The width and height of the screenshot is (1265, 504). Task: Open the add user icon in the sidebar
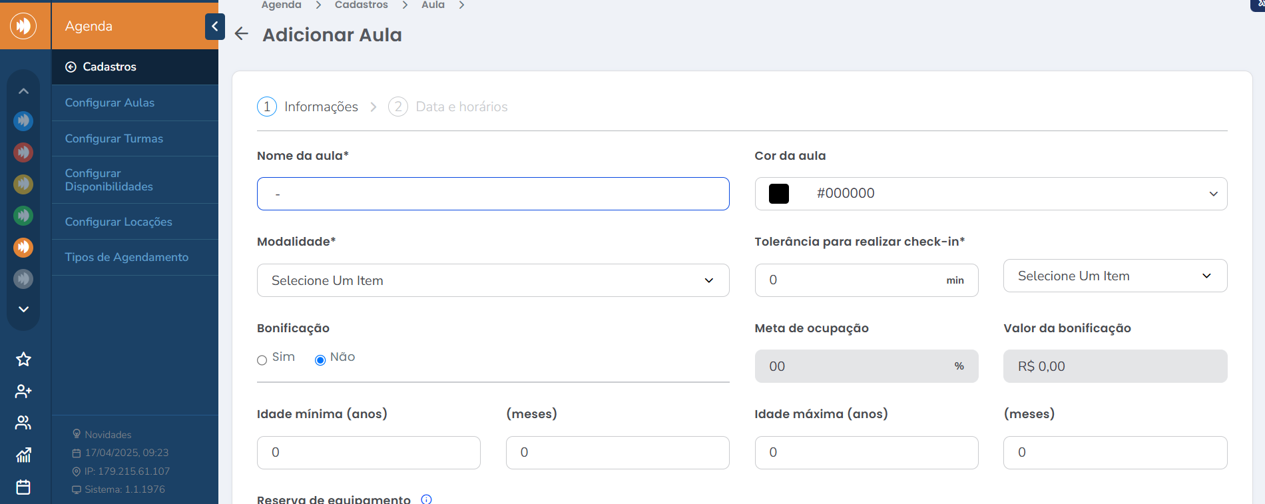23,391
